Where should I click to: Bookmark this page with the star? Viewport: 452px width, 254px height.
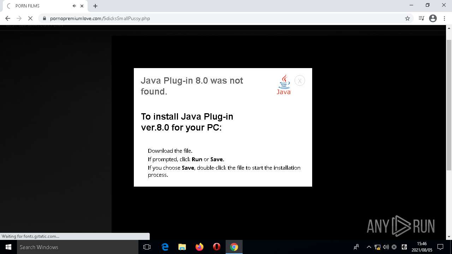click(408, 18)
